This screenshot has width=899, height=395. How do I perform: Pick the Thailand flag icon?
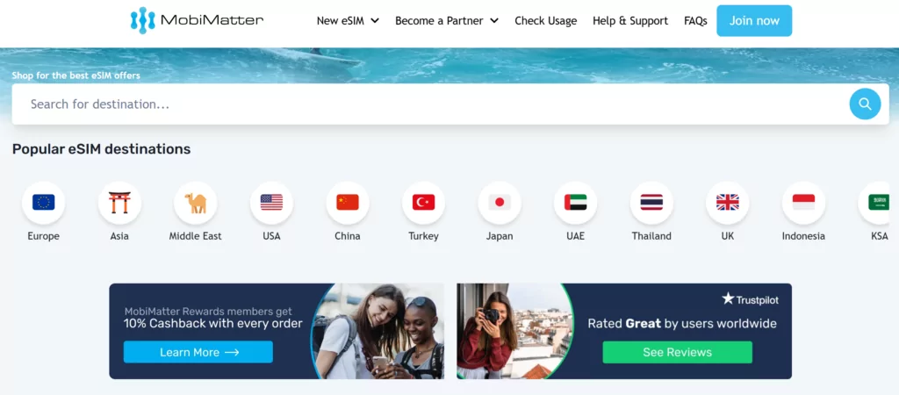[x=652, y=203]
